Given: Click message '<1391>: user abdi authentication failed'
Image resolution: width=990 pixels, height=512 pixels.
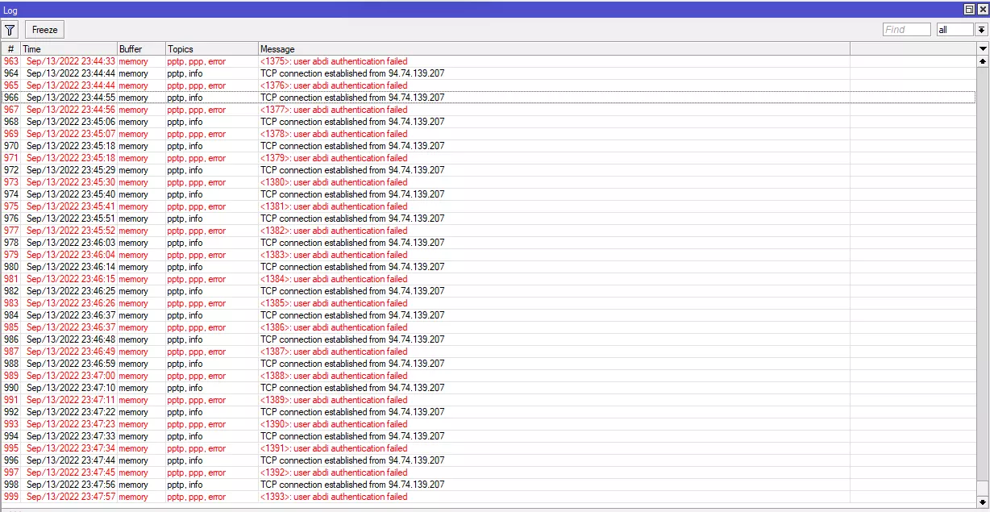Looking at the screenshot, I should click(334, 448).
